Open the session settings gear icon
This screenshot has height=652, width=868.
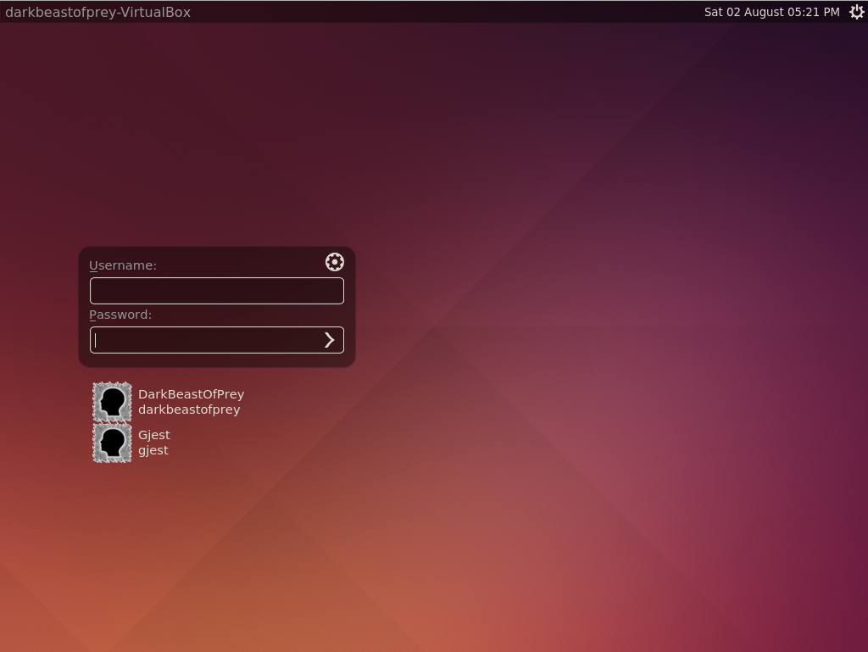tap(334, 262)
